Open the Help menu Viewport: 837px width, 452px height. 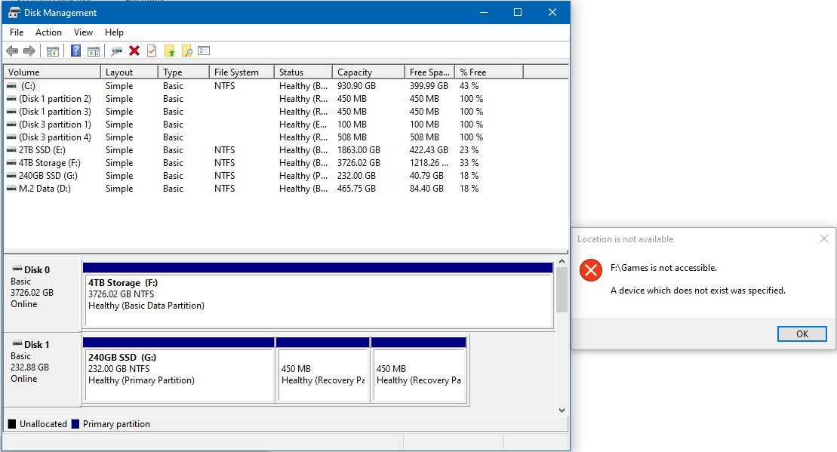(114, 32)
